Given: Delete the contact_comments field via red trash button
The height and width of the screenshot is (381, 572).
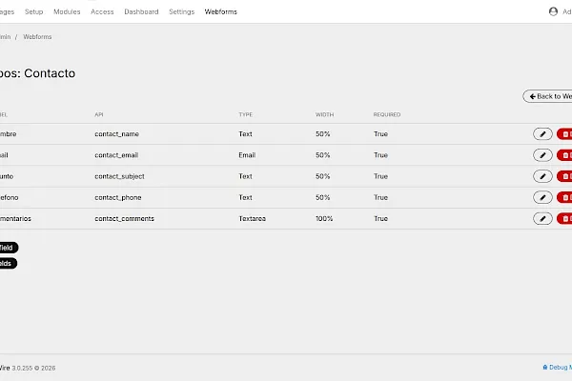Looking at the screenshot, I should tap(564, 219).
